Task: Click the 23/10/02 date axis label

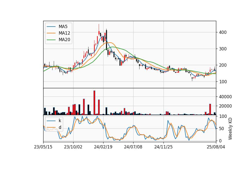Action: coord(73,147)
